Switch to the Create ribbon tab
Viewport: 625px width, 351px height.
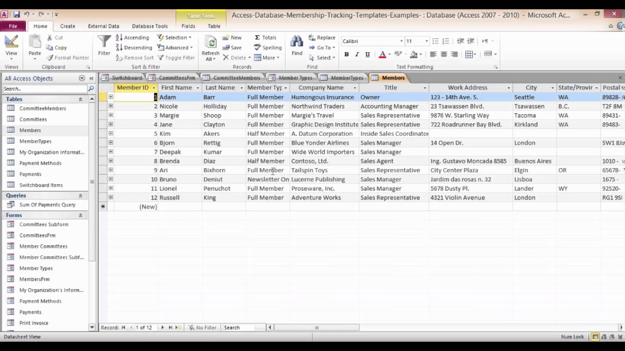pos(68,26)
